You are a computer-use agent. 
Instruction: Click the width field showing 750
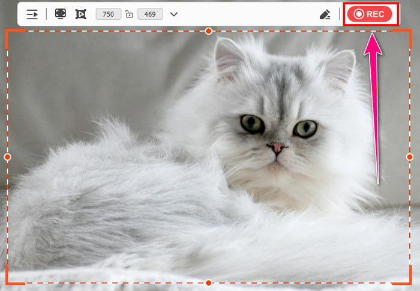point(109,14)
